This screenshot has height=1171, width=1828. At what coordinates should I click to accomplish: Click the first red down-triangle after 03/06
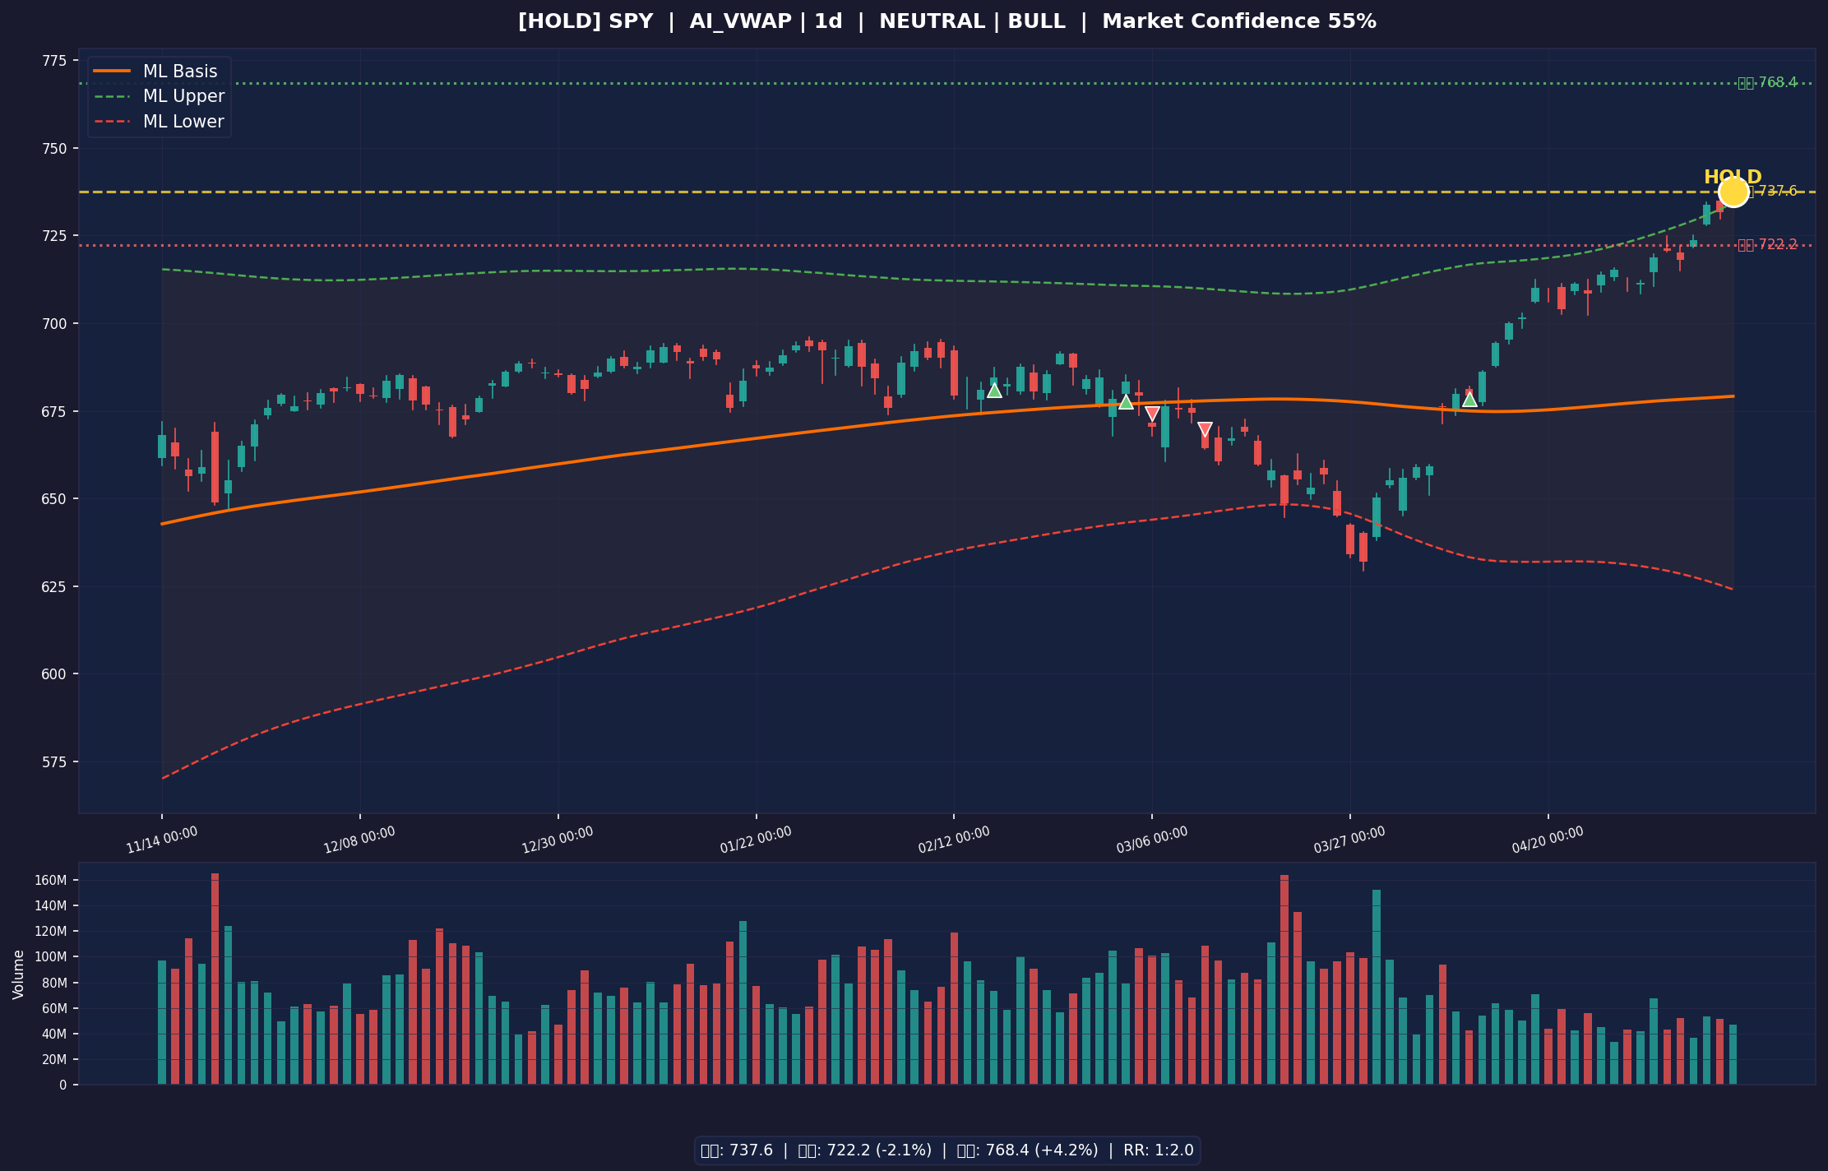tap(1152, 414)
